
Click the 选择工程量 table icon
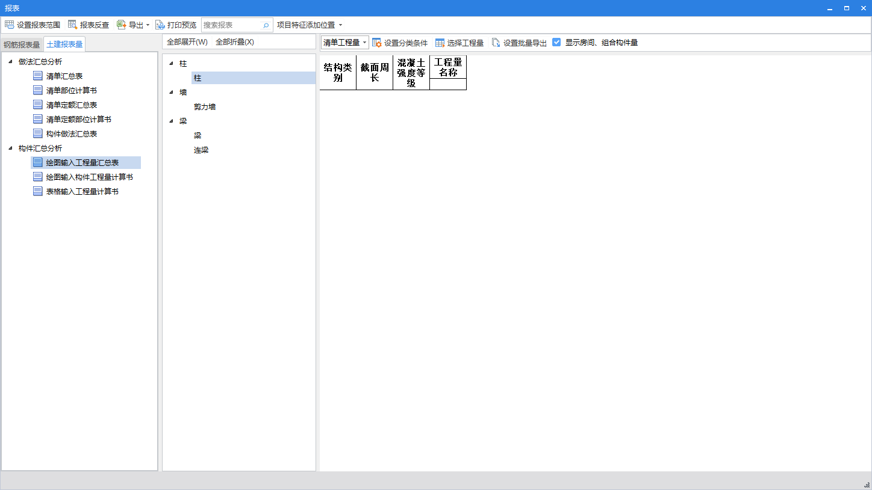pyautogui.click(x=440, y=43)
